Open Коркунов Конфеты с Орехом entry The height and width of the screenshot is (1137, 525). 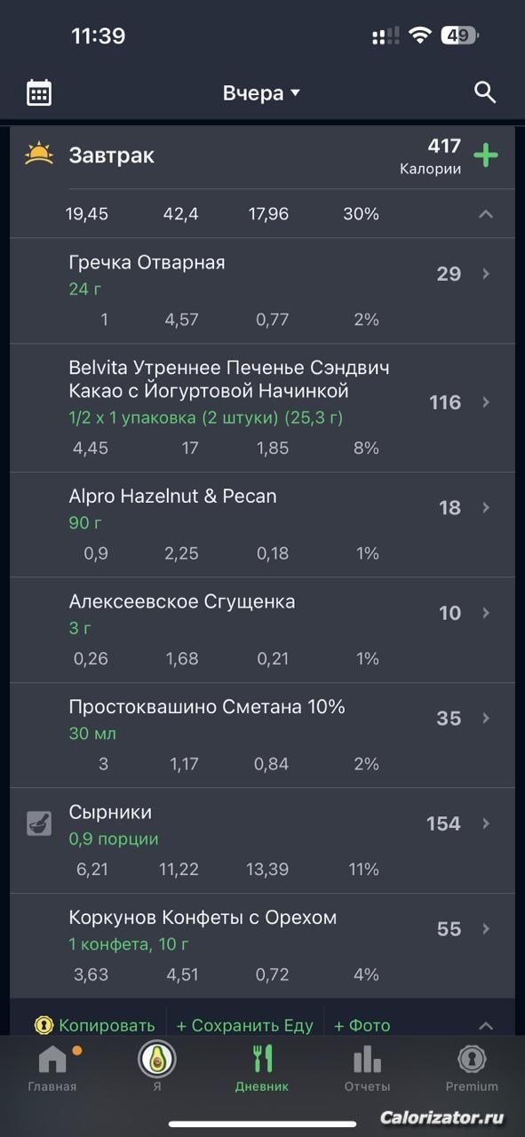click(262, 945)
